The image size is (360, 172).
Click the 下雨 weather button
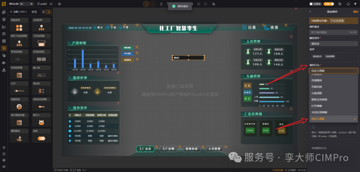pyautogui.click(x=111, y=28)
